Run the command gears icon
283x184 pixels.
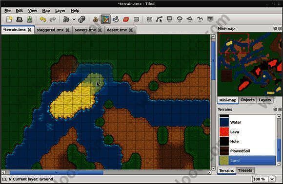tap(66, 19)
